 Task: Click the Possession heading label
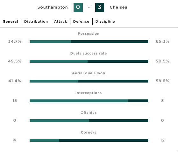tap(89, 34)
